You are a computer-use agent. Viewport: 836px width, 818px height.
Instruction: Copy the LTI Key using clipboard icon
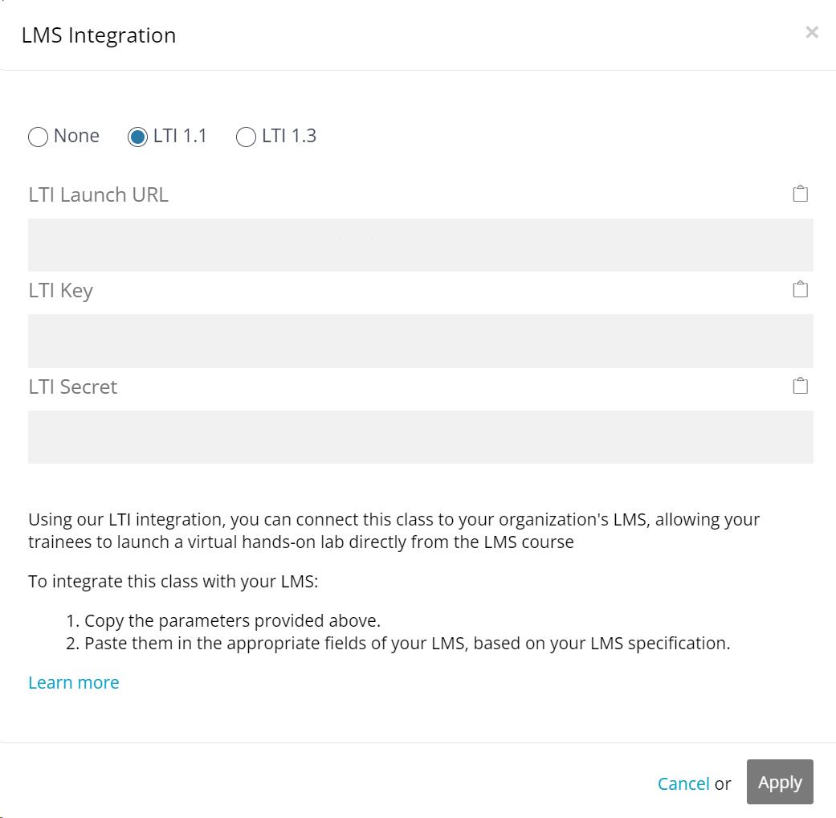800,289
